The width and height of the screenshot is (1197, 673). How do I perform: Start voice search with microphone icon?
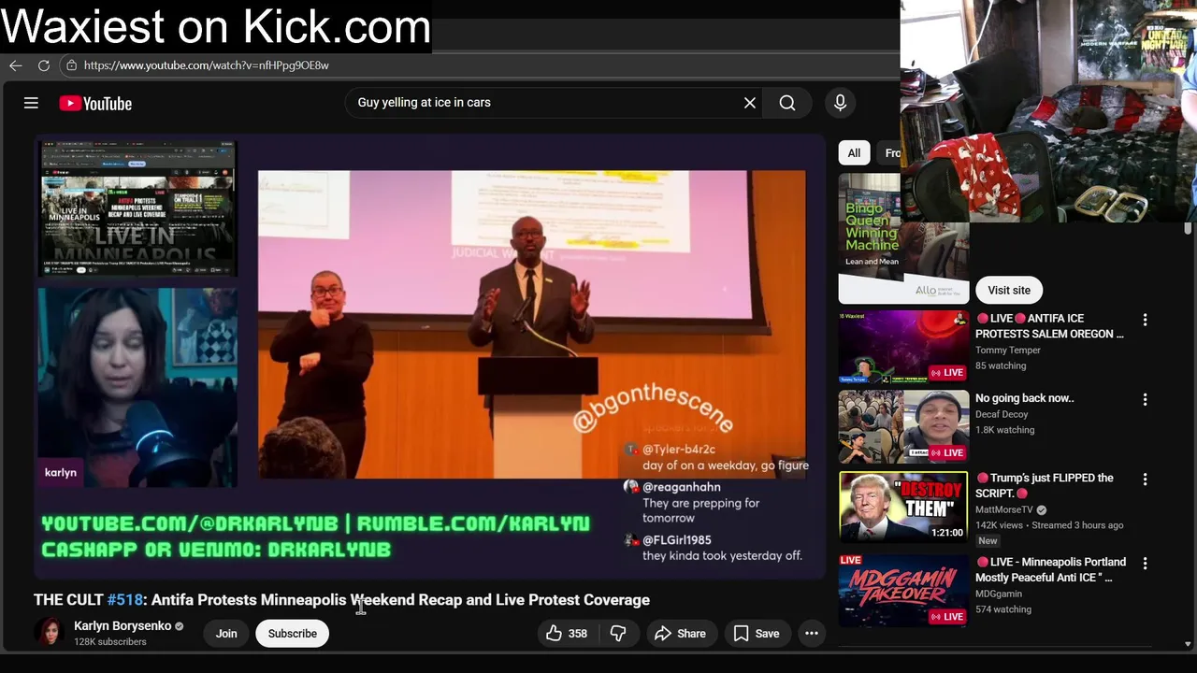pos(840,103)
